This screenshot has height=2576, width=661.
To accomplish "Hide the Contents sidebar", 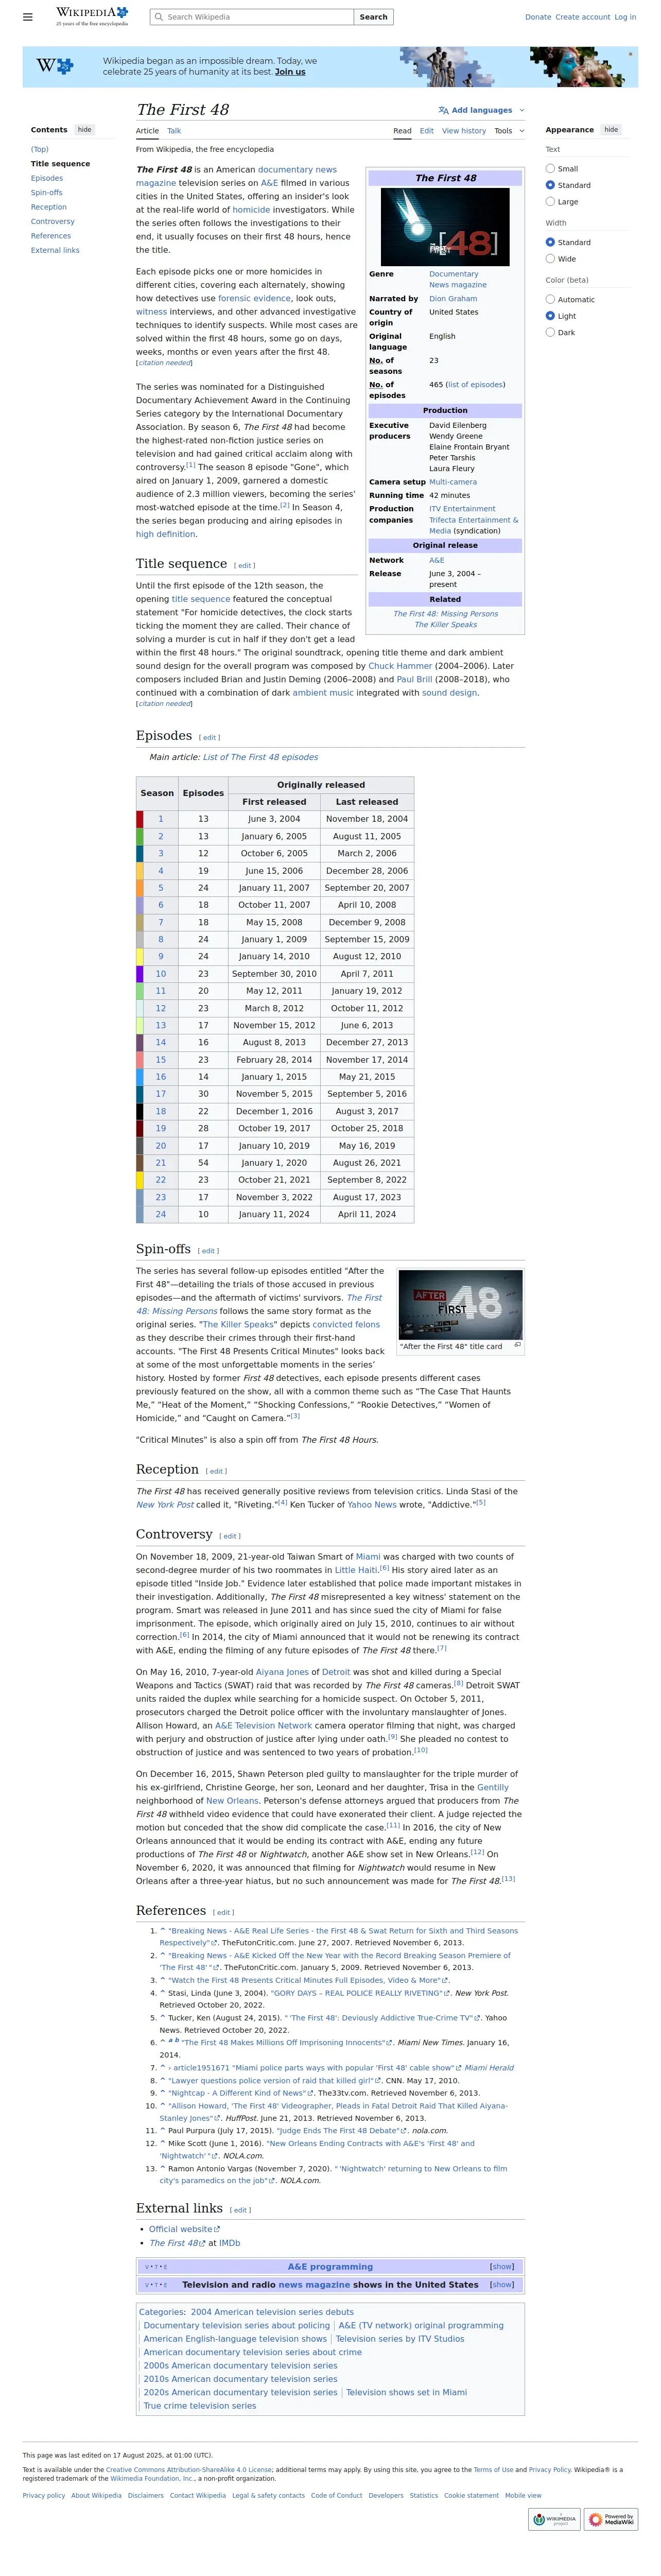I will coord(85,130).
